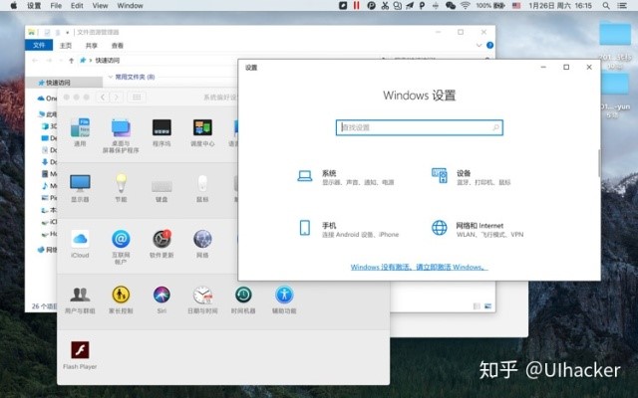The height and width of the screenshot is (398, 638).
Task: Click the show-all grid button in System Preferences
Action: pyautogui.click(x=138, y=98)
